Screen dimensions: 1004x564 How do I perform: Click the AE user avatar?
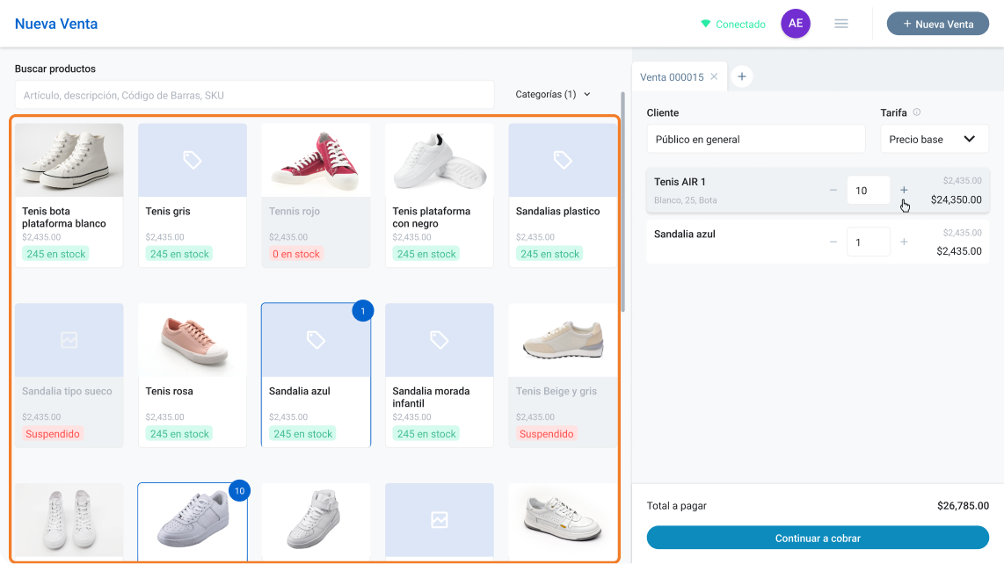796,24
